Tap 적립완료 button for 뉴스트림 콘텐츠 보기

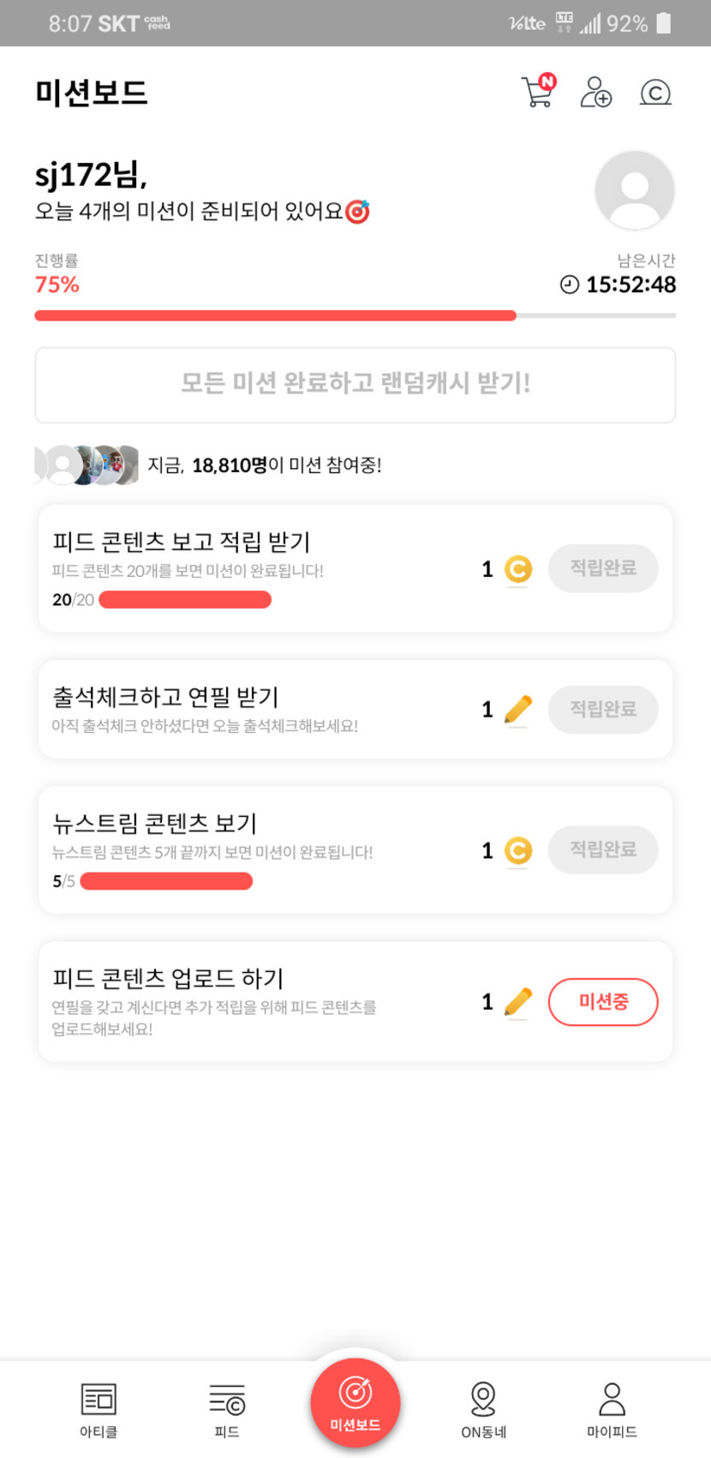click(603, 850)
